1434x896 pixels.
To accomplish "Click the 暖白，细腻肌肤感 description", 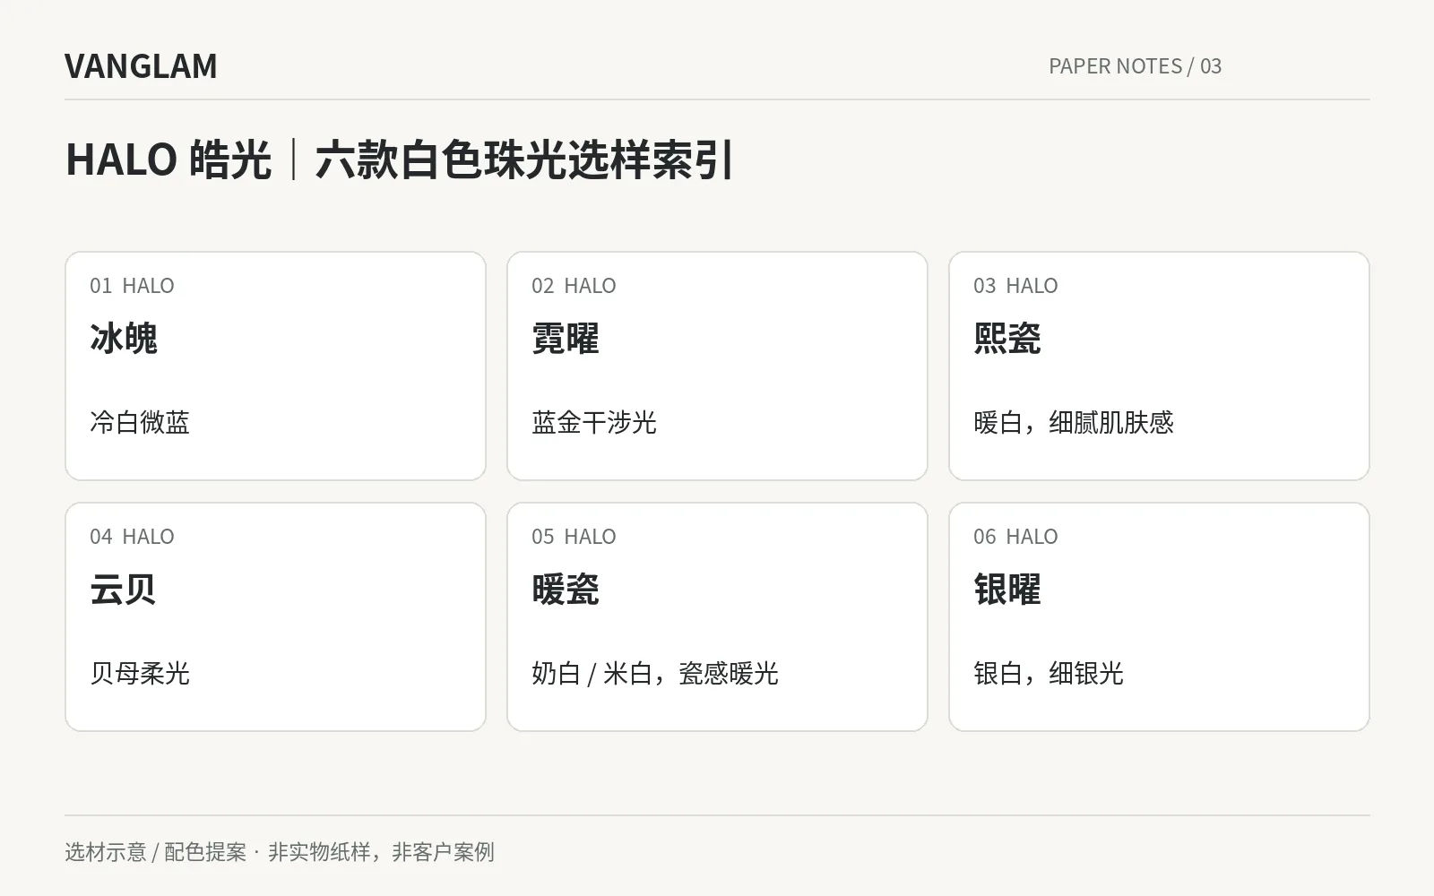I will click(x=1074, y=422).
